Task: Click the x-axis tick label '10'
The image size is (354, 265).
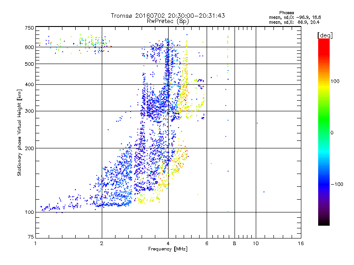Action: [x=256, y=243]
